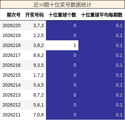Click the 0.1 average in row 2026219
This screenshot has width=125, height=120.
pyautogui.click(x=119, y=35)
